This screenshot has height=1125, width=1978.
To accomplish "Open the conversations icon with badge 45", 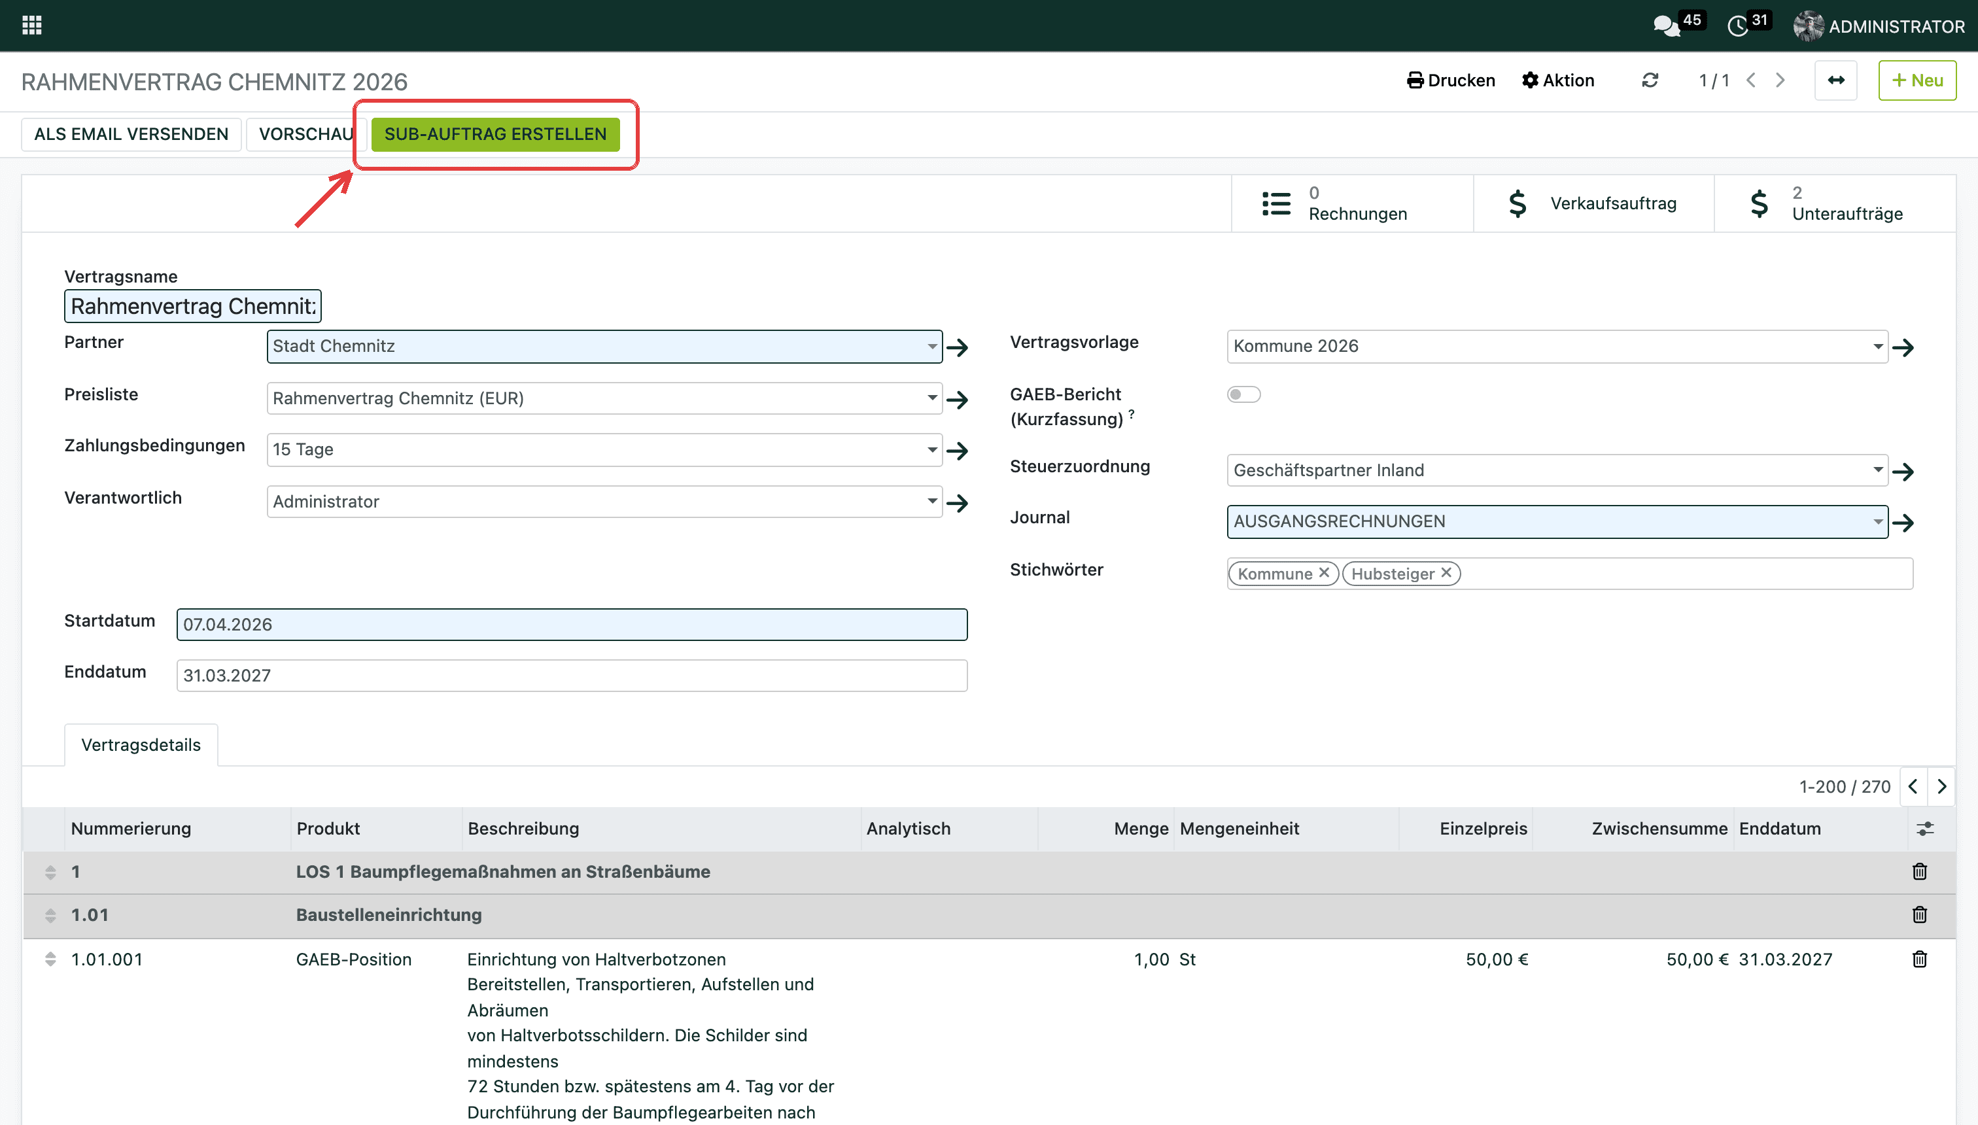I will click(x=1667, y=26).
